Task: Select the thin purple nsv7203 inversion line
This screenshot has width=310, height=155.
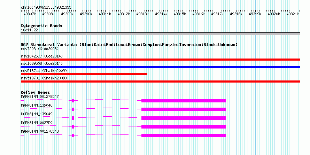Action: [160, 52]
